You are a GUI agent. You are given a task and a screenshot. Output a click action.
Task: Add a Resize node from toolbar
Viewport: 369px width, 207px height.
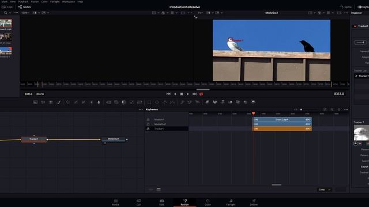tap(131, 102)
